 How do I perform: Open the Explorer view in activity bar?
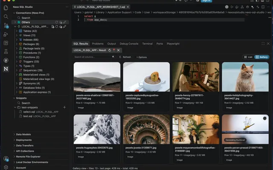click(6, 8)
